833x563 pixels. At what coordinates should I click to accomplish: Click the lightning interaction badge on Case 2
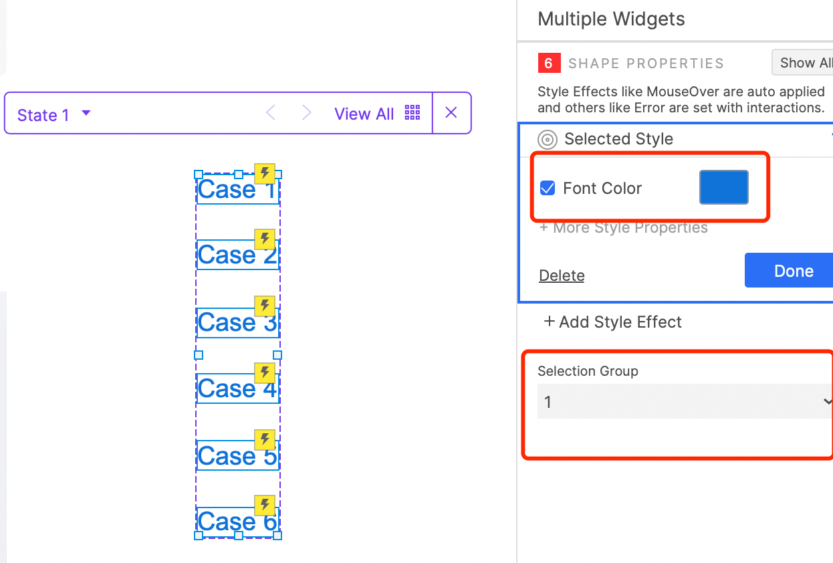(265, 239)
